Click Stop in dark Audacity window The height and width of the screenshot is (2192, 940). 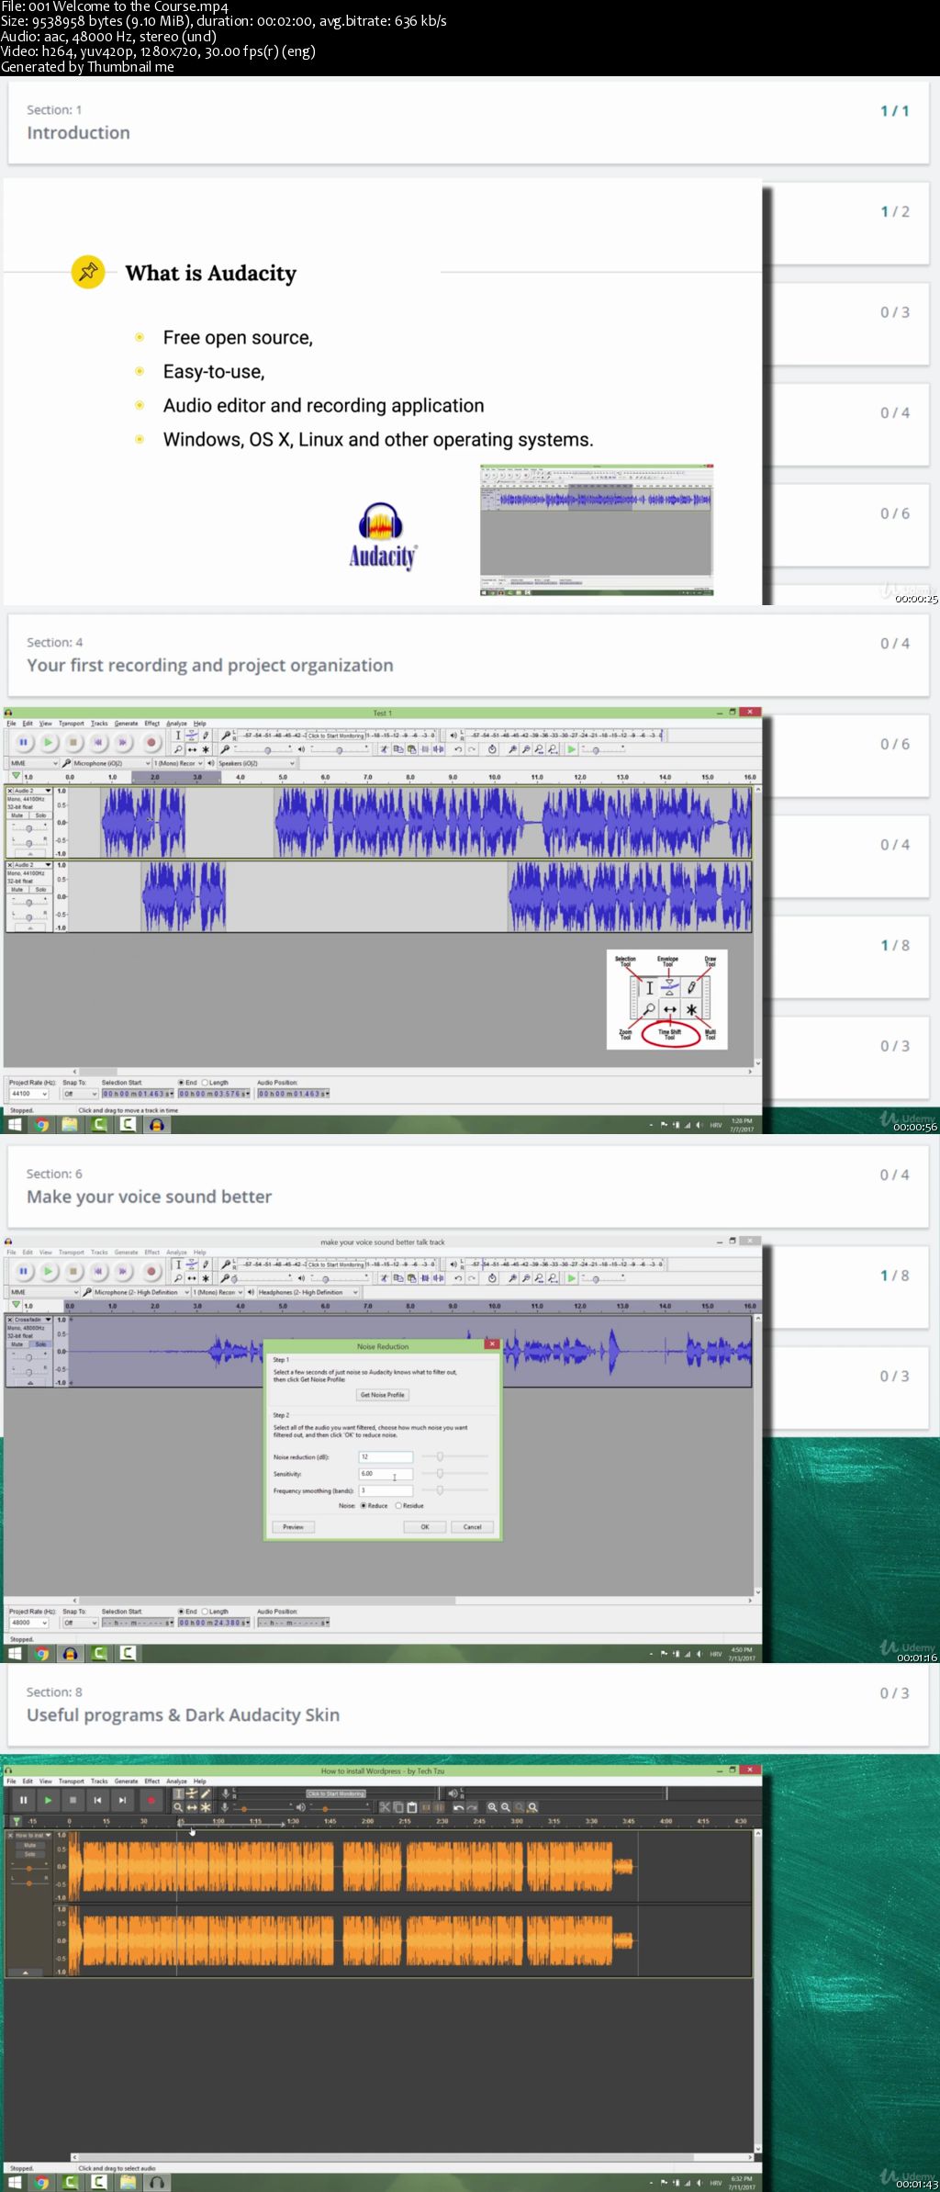tap(73, 1800)
